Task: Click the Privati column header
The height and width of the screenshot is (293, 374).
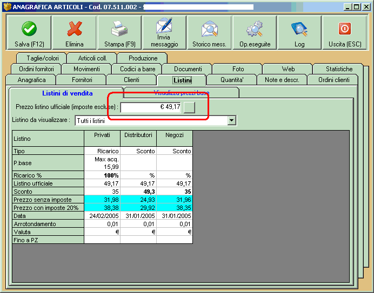Action: (102, 138)
